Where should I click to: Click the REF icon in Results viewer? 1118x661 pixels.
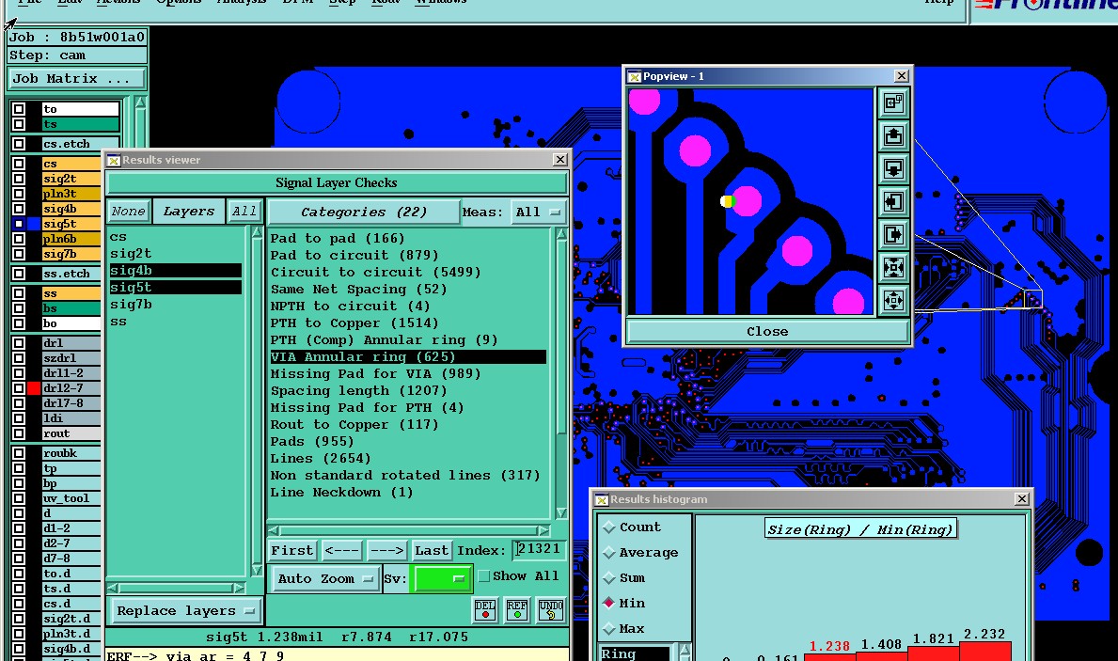tap(517, 609)
